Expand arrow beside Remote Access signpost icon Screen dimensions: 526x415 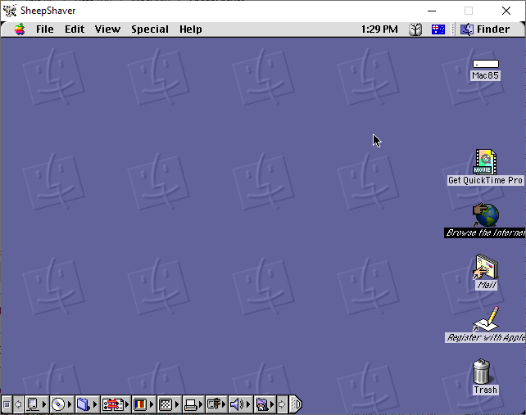coord(224,404)
